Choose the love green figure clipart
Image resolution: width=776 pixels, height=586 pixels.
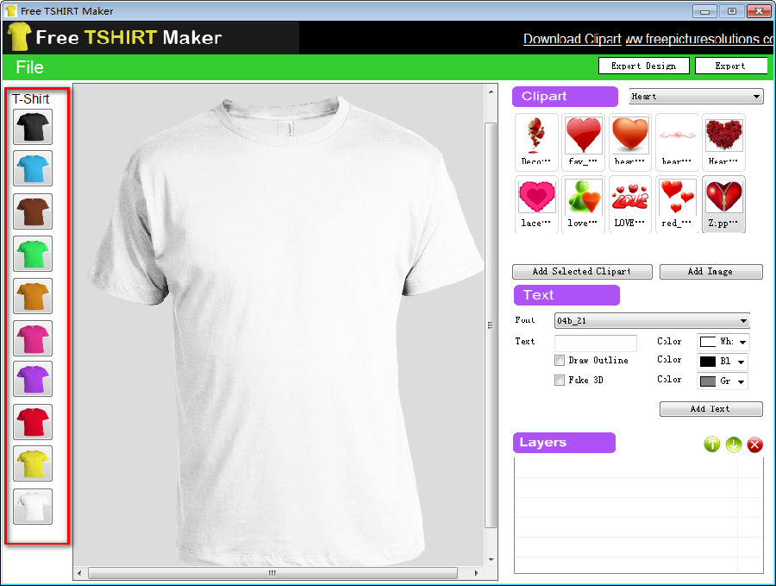tap(583, 204)
